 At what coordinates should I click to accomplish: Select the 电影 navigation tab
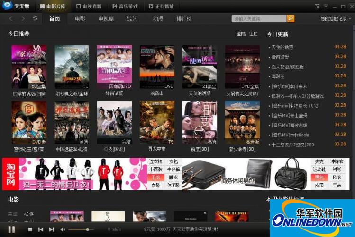point(80,19)
